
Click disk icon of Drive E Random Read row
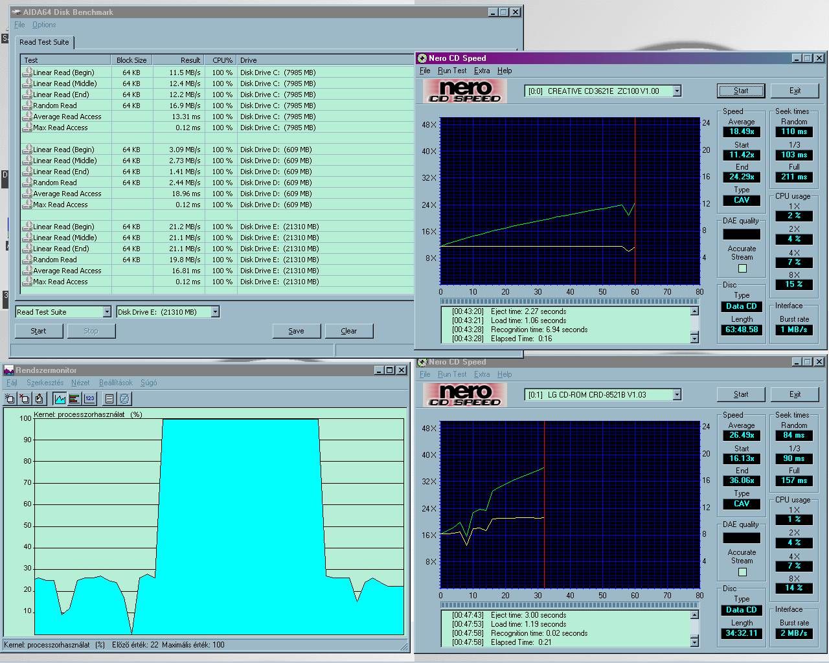click(27, 259)
